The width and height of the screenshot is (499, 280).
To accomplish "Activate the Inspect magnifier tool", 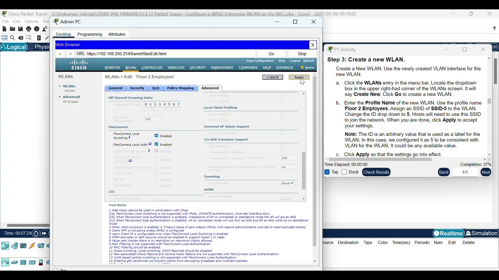I will pyautogui.click(x=12, y=38).
